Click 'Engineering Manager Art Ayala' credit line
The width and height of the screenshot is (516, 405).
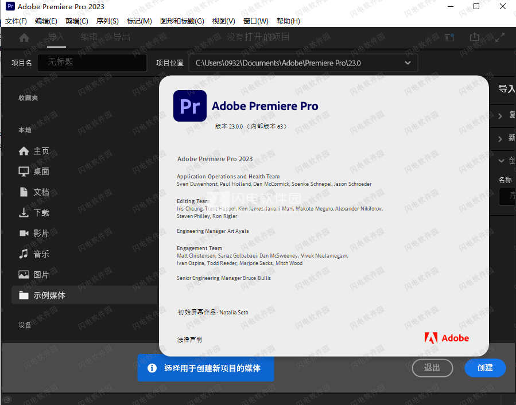click(212, 231)
